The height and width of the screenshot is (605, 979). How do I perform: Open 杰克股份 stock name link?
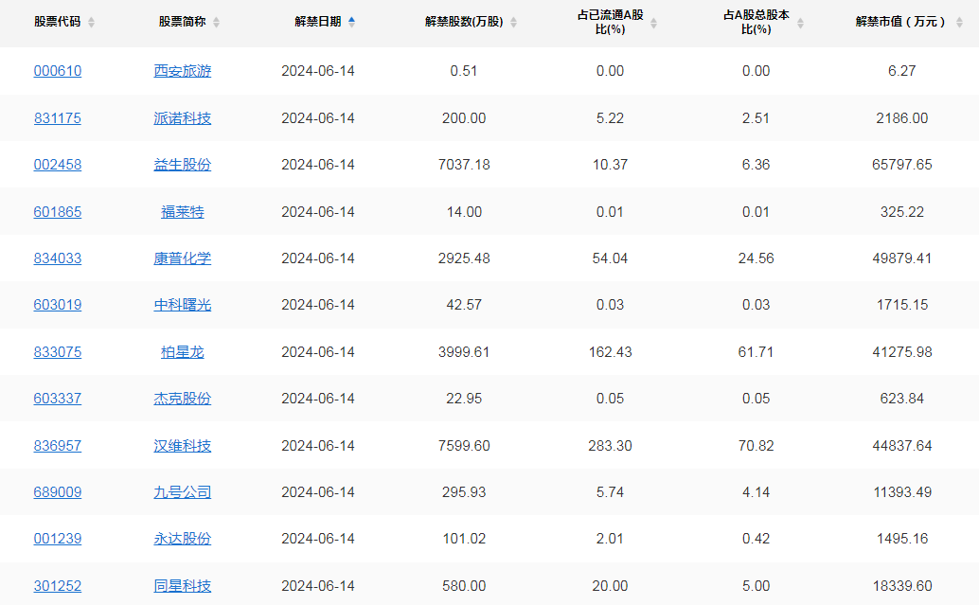tap(183, 399)
